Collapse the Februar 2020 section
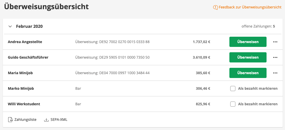The width and height of the screenshot is (285, 130). 10,26
